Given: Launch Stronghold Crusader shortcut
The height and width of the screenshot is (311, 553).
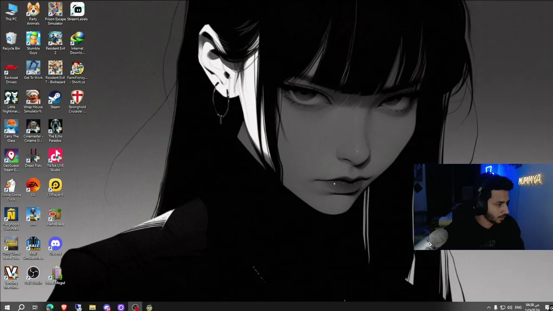Looking at the screenshot, I should coord(77,102).
